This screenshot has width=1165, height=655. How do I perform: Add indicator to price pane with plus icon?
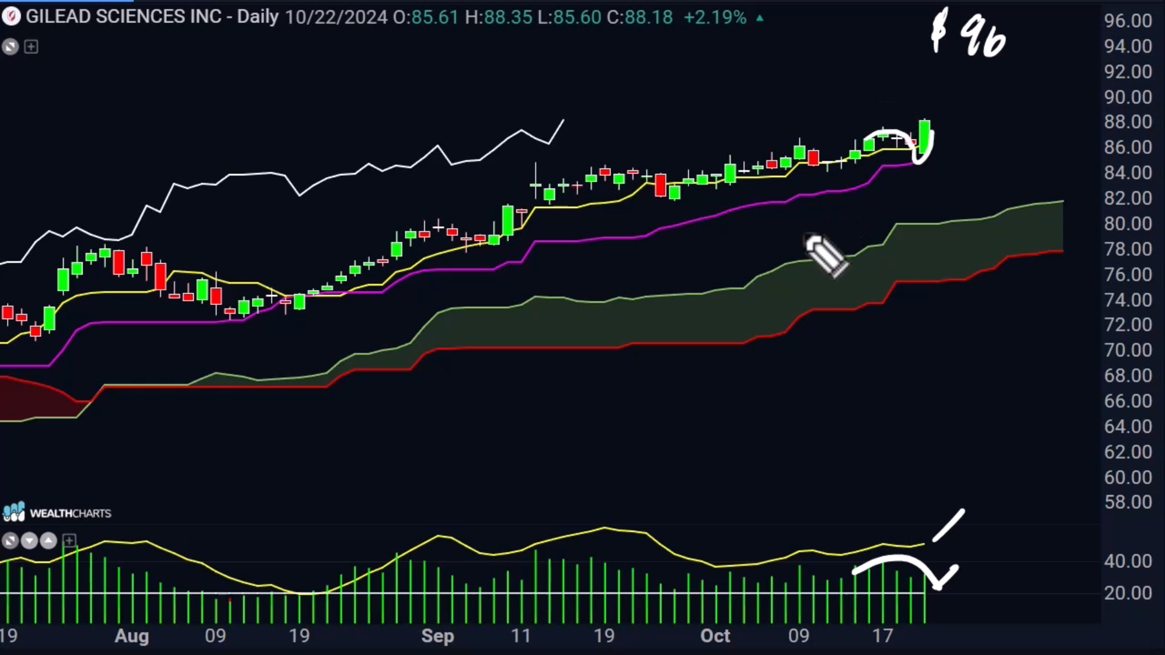pos(31,47)
